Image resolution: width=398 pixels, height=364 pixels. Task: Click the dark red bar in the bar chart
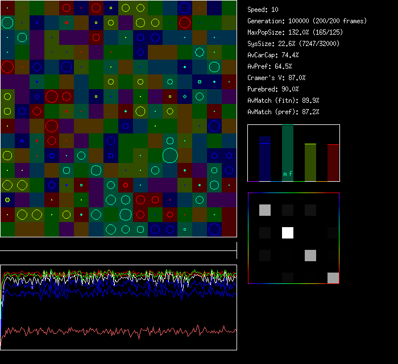point(333,163)
